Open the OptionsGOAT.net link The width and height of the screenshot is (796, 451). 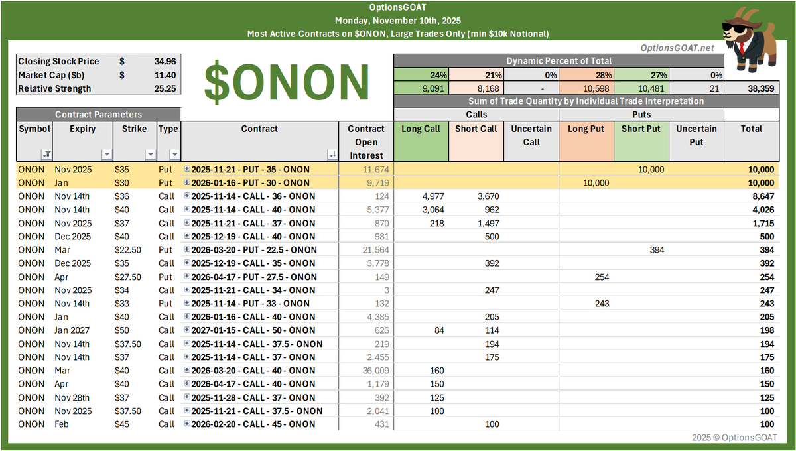677,48
